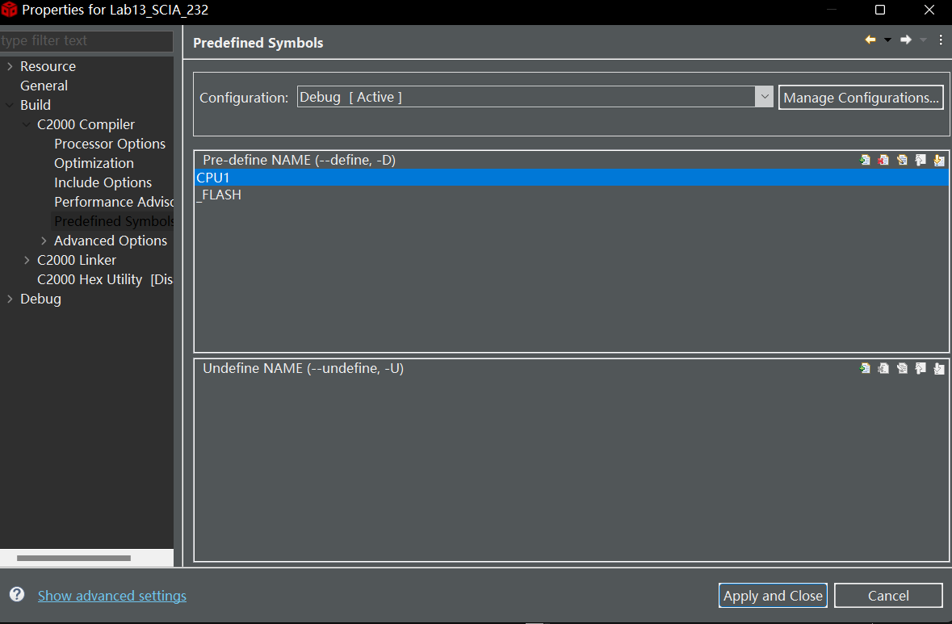Click Add icon in Pre-define NAME panel

click(865, 160)
